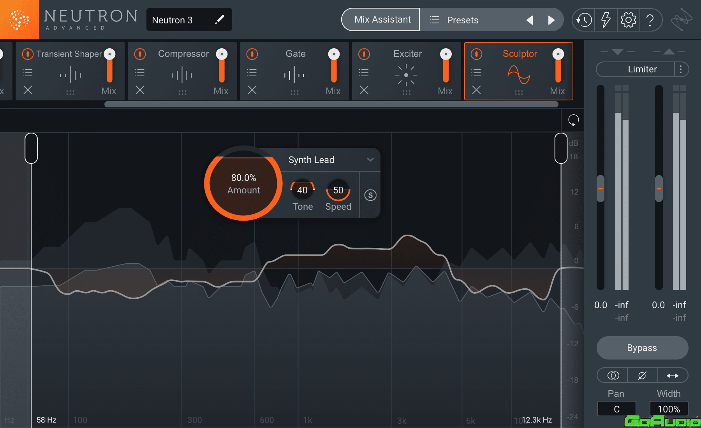Click the Amount 80.0% dial
Viewport: 701px width, 428px height.
(243, 184)
